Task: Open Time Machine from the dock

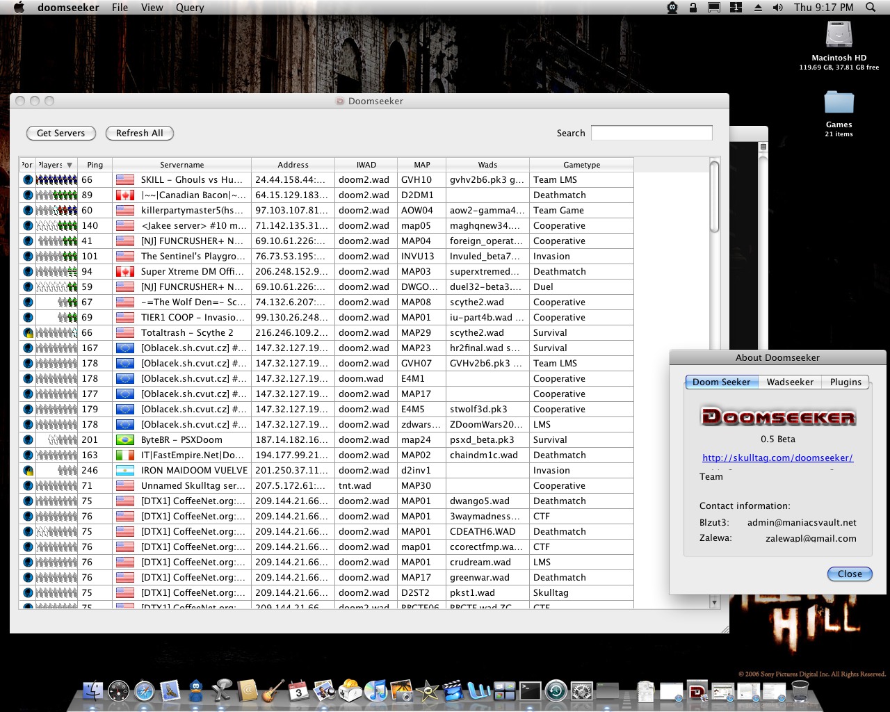Action: point(556,690)
